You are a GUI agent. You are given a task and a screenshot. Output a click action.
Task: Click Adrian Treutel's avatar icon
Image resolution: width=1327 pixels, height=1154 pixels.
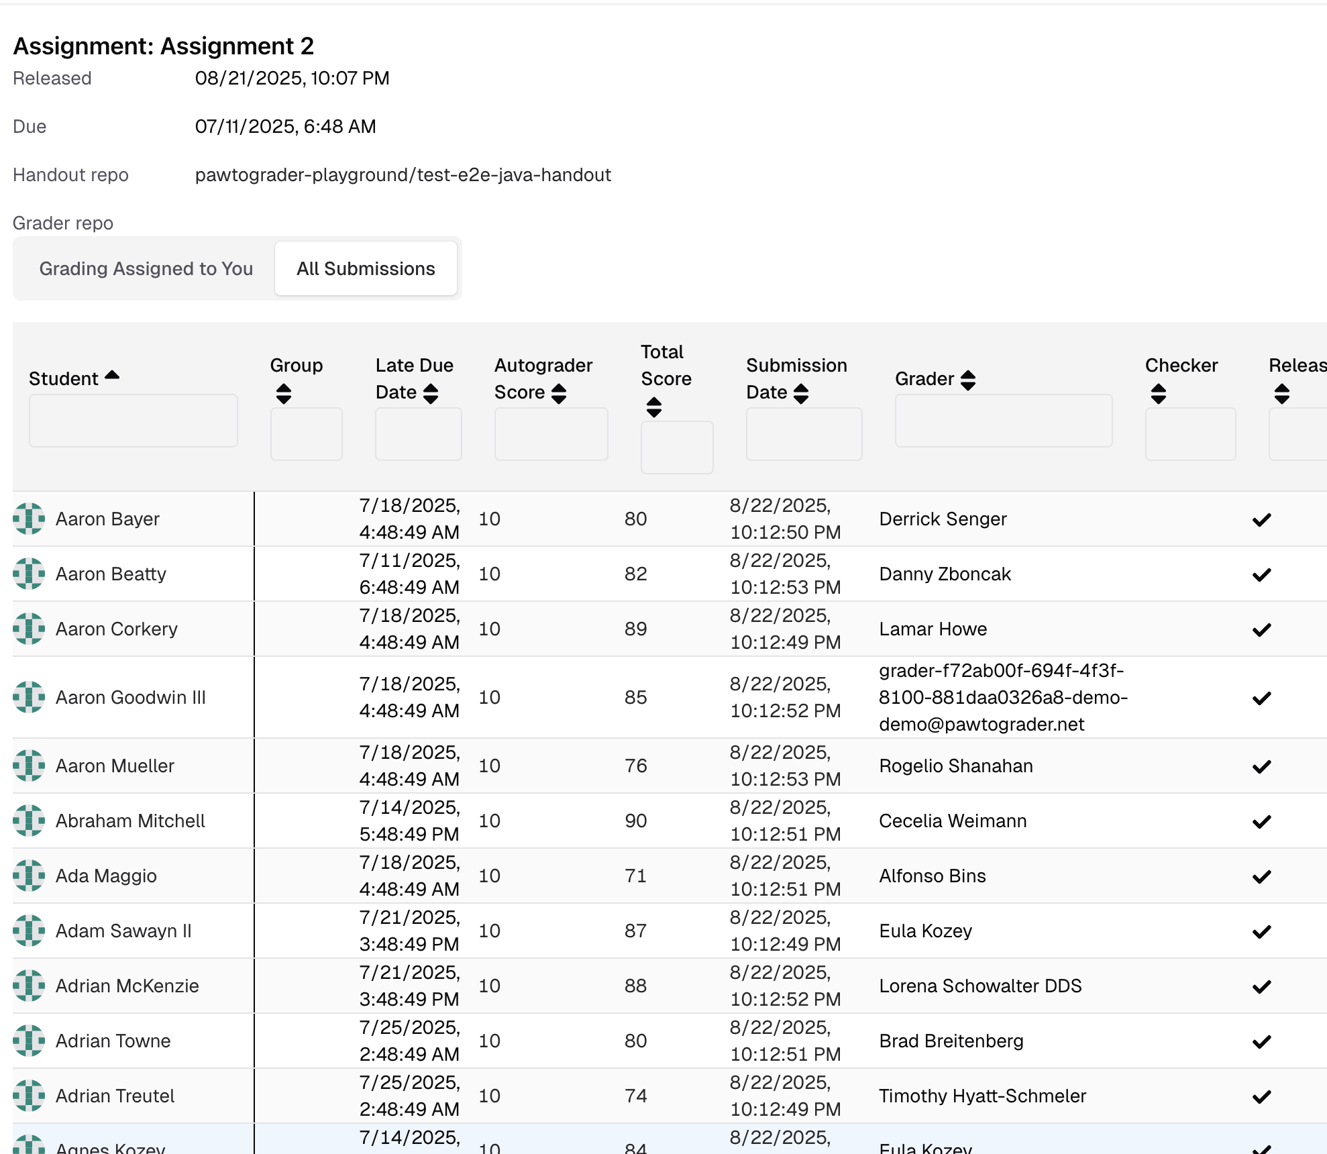click(x=28, y=1096)
